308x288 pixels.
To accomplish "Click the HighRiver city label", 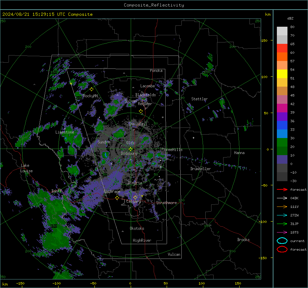I will click(142, 240).
